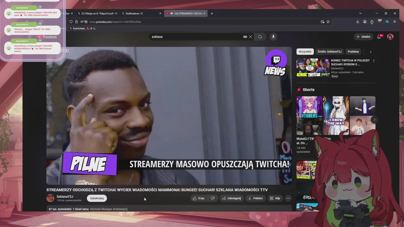Dislike the video with thumbs-down icon

click(x=213, y=198)
